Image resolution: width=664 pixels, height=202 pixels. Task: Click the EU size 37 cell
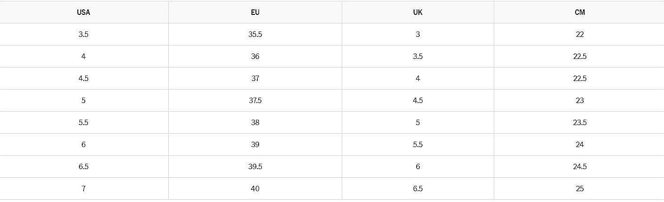(255, 79)
